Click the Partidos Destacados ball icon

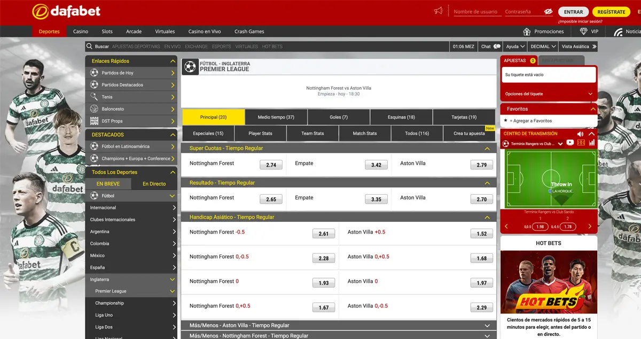[95, 84]
